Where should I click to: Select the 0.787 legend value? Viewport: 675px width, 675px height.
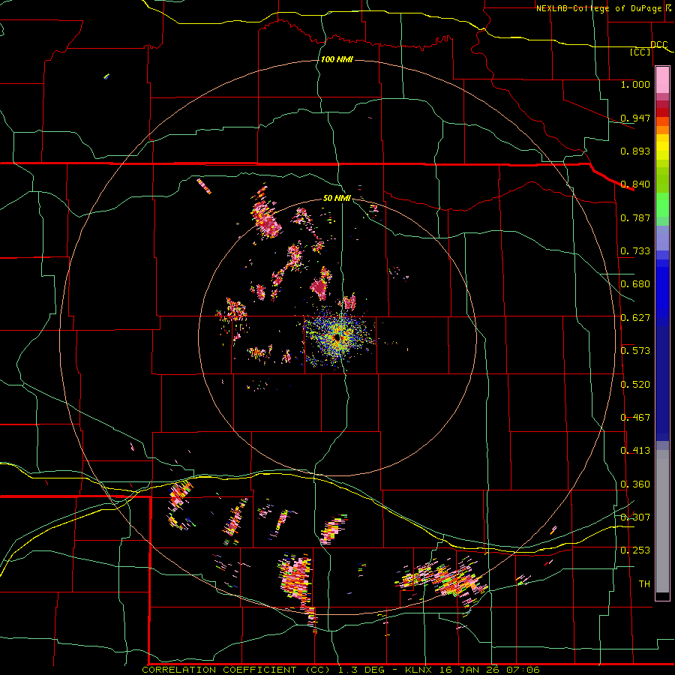coord(635,217)
